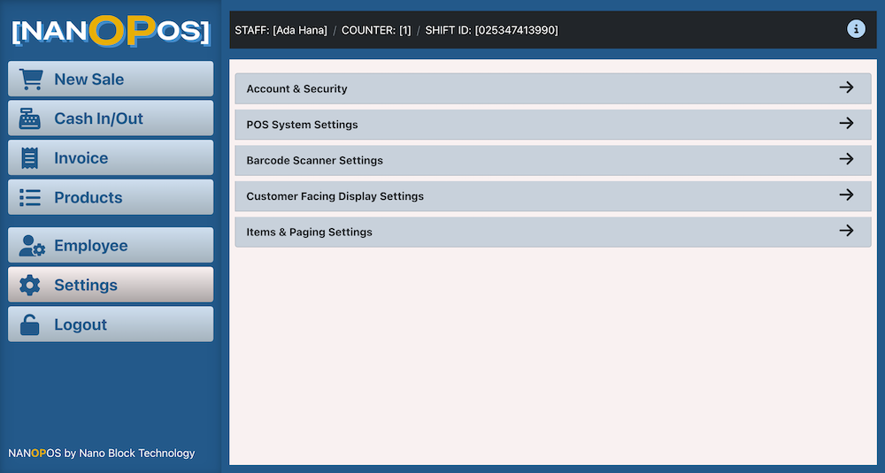This screenshot has height=473, width=885.
Task: Click the NANOPOS by Nano Block Technology footer
Action: point(102,454)
